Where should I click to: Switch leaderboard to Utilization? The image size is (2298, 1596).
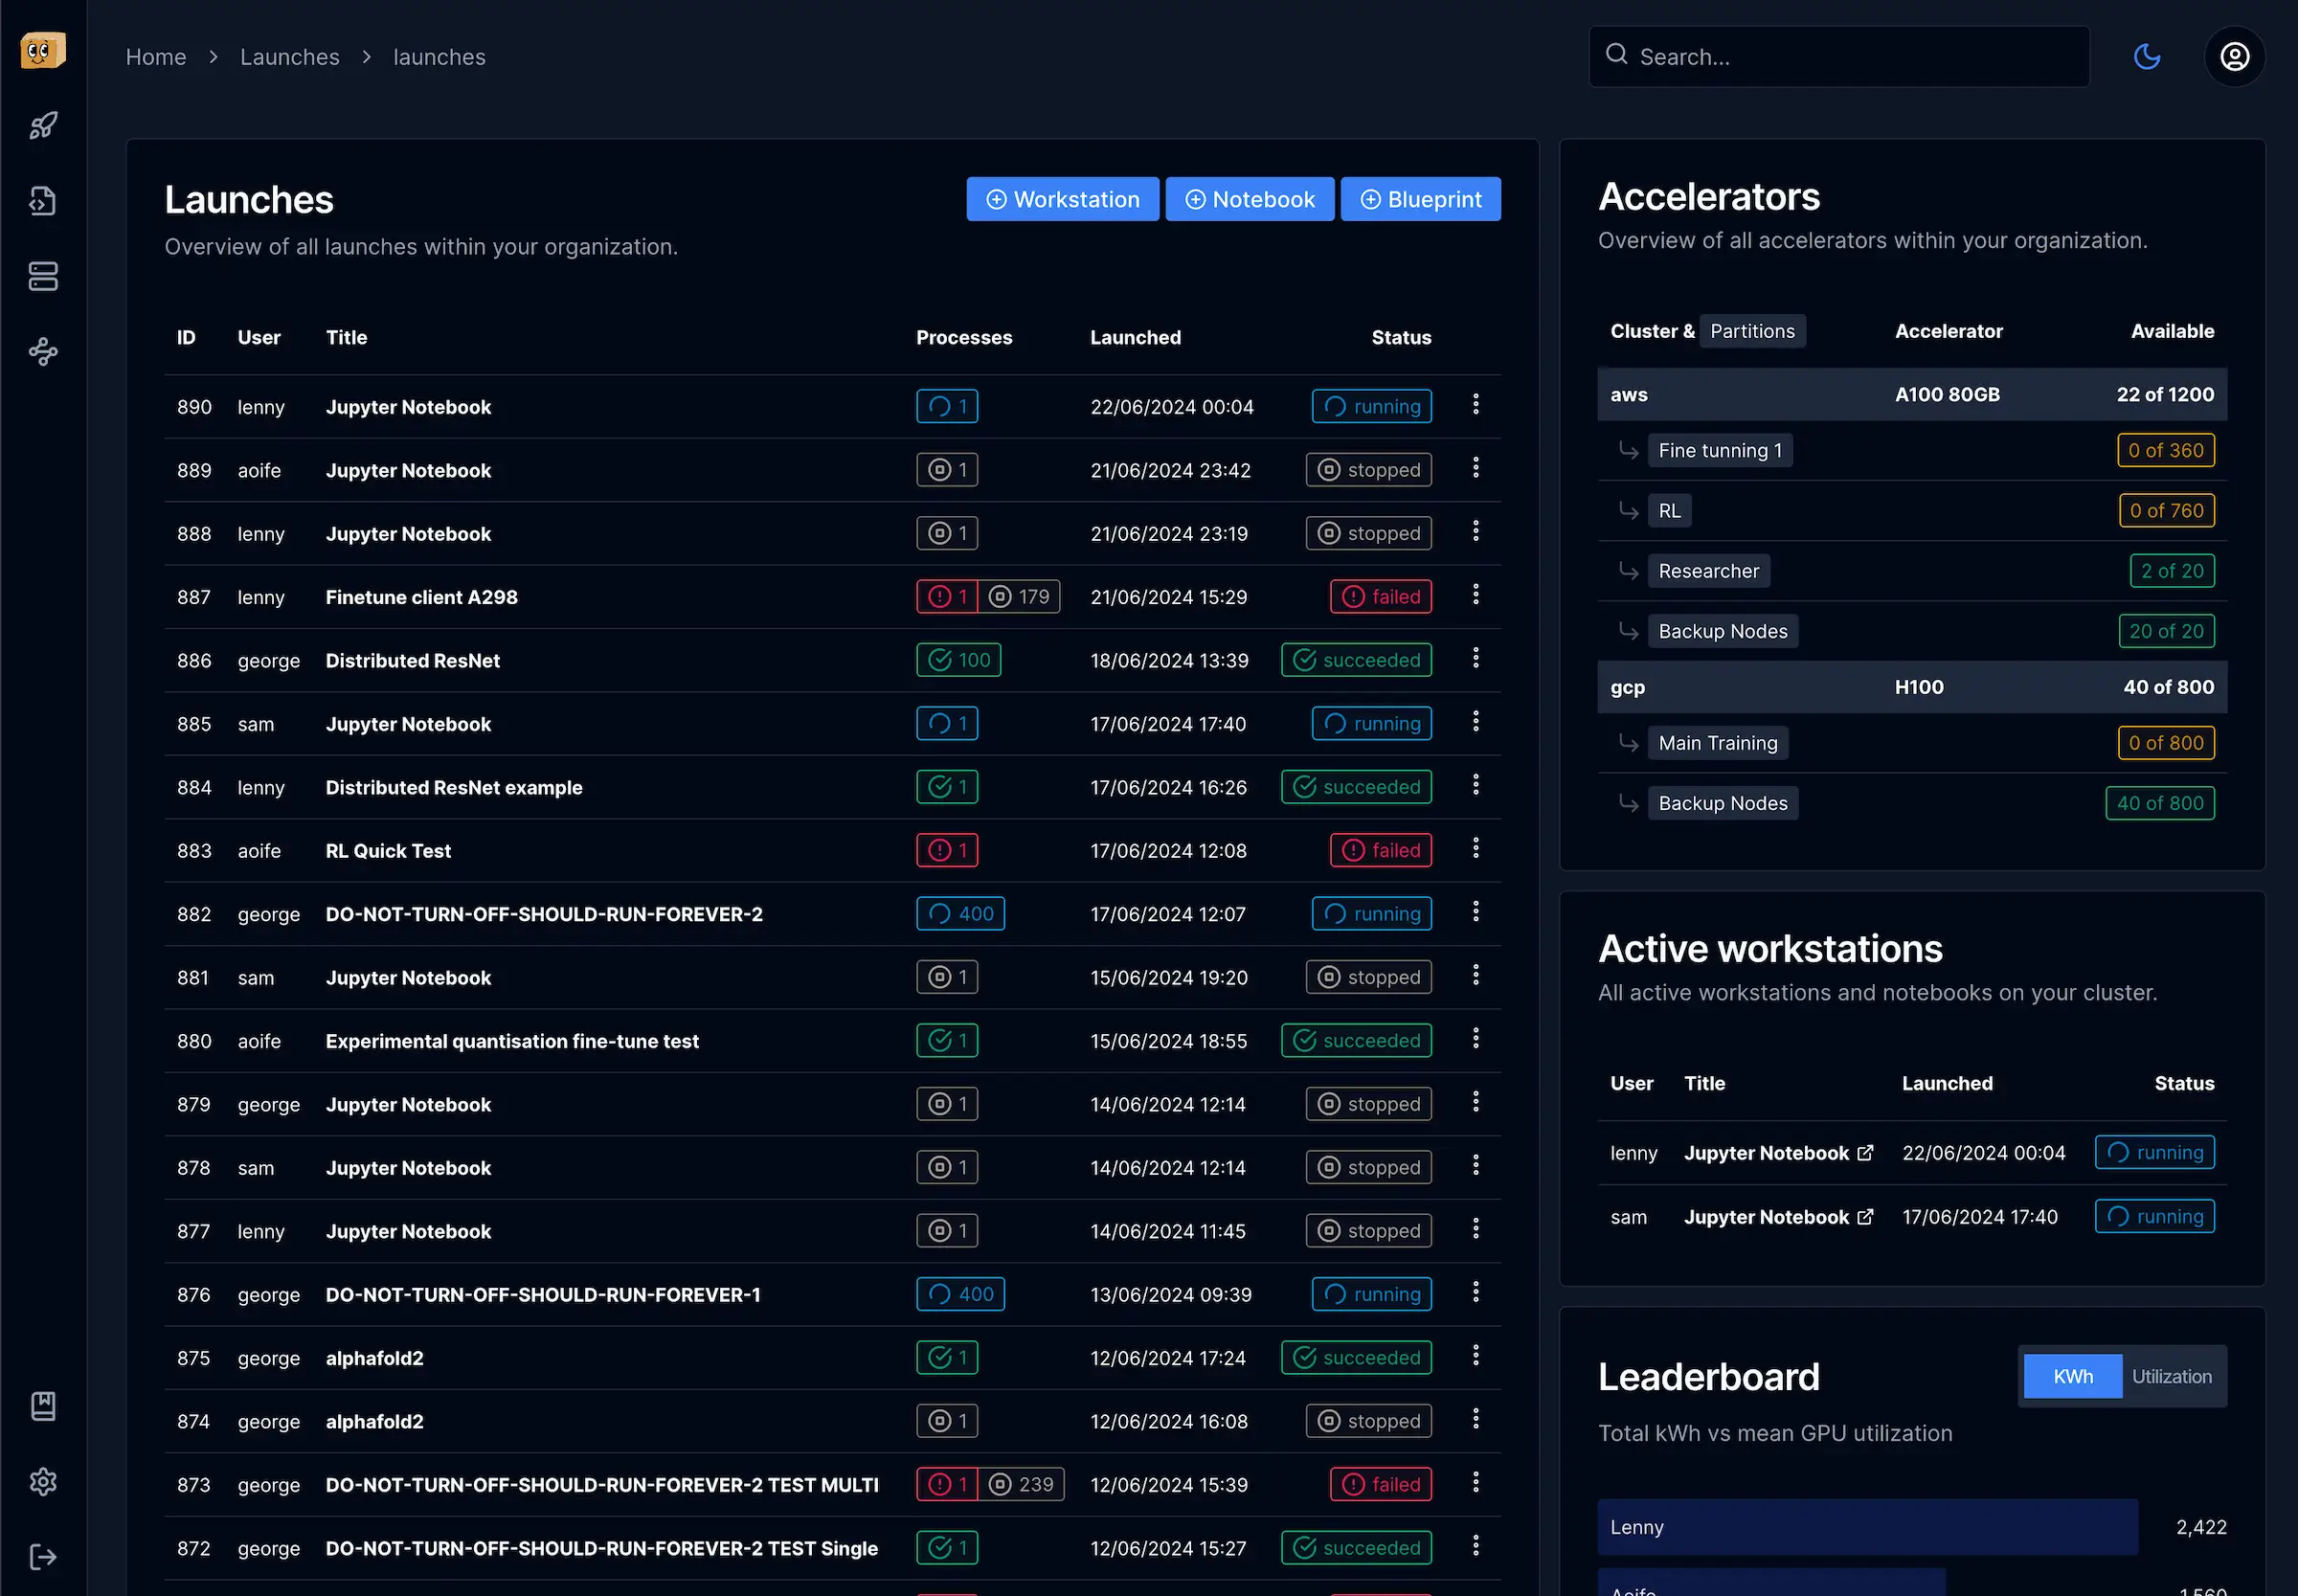coord(2171,1376)
